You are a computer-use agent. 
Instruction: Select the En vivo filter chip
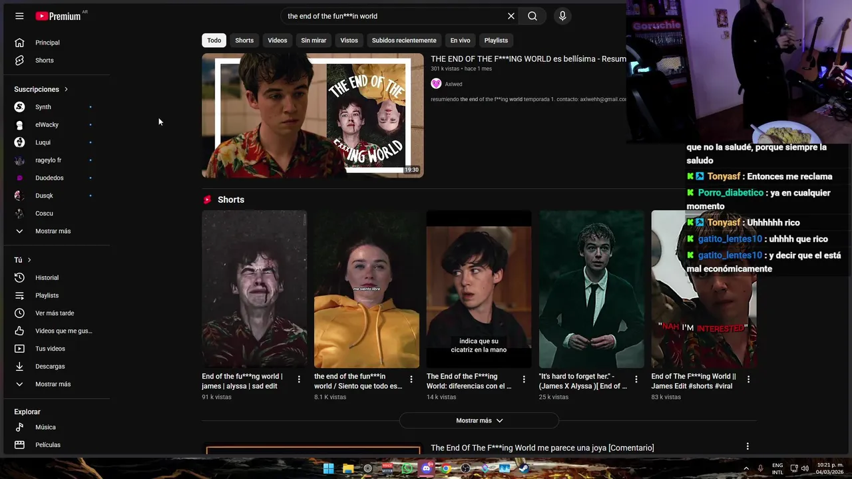coord(460,41)
